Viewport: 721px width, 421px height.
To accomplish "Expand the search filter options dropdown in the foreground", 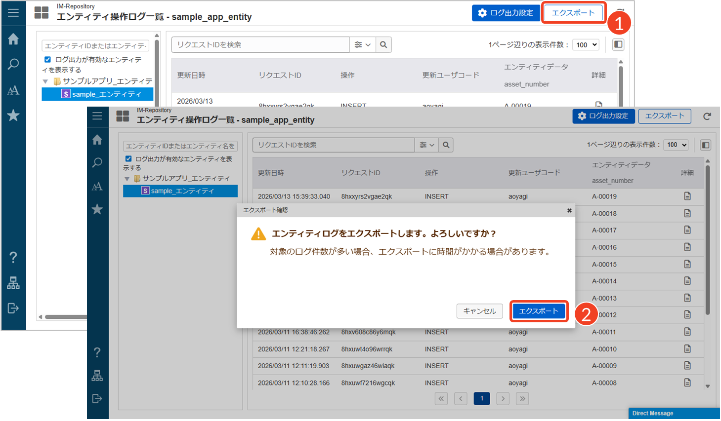I will (426, 145).
